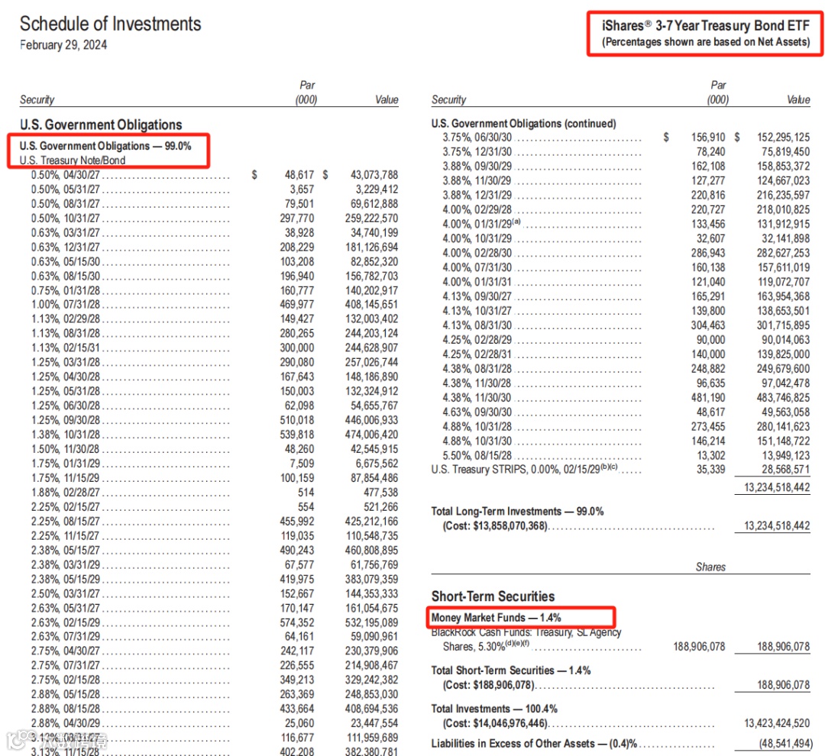825x756 pixels.
Task: Click the par amount '574,352'
Action: tap(296, 622)
